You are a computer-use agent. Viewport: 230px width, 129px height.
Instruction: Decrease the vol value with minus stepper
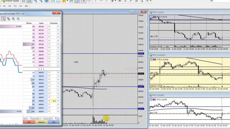pyautogui.click(x=37, y=118)
